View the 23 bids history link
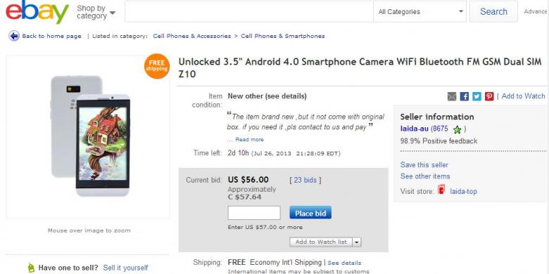The width and height of the screenshot is (549, 274). click(x=305, y=181)
